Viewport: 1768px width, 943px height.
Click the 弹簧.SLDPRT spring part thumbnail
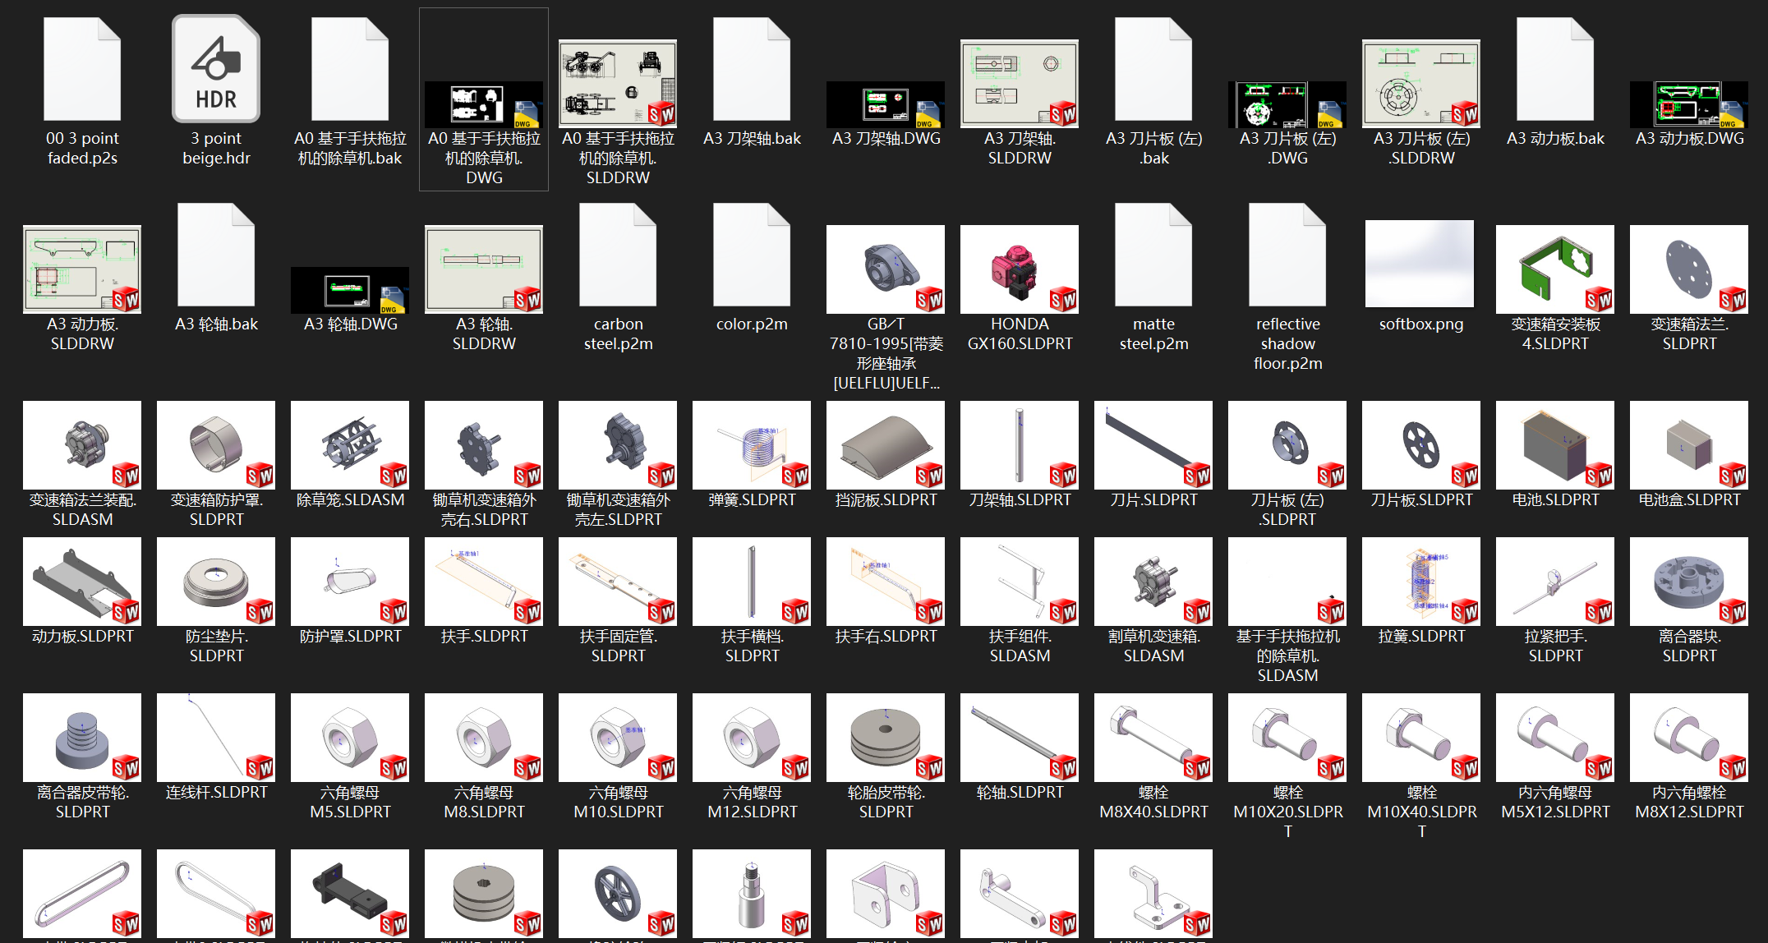[x=752, y=445]
